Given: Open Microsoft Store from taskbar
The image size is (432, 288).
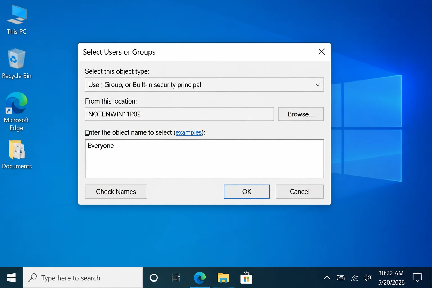Looking at the screenshot, I should click(x=246, y=278).
